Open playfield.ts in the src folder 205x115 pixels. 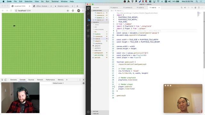100,43
